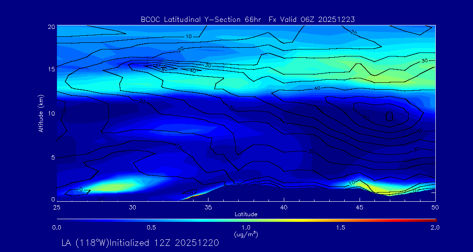Click the x-axis tick label 45
Screen dimensions: 473x252
click(x=360, y=207)
